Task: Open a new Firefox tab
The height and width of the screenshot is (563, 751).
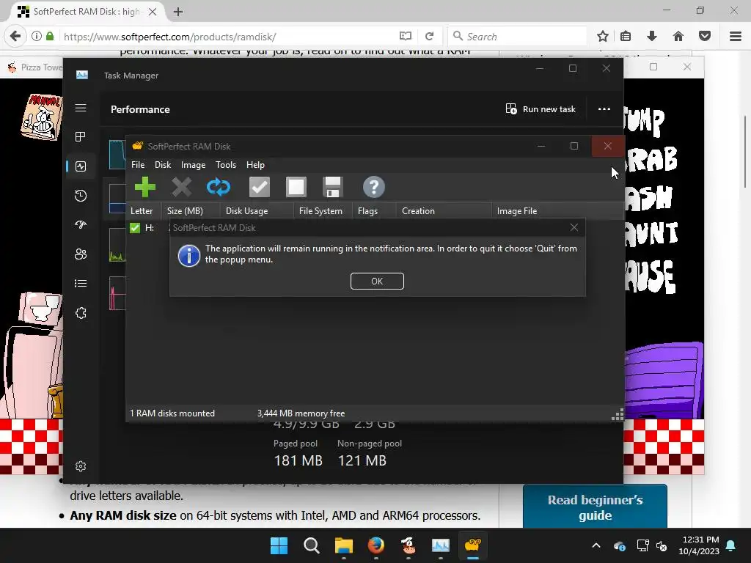Action: pyautogui.click(x=178, y=12)
